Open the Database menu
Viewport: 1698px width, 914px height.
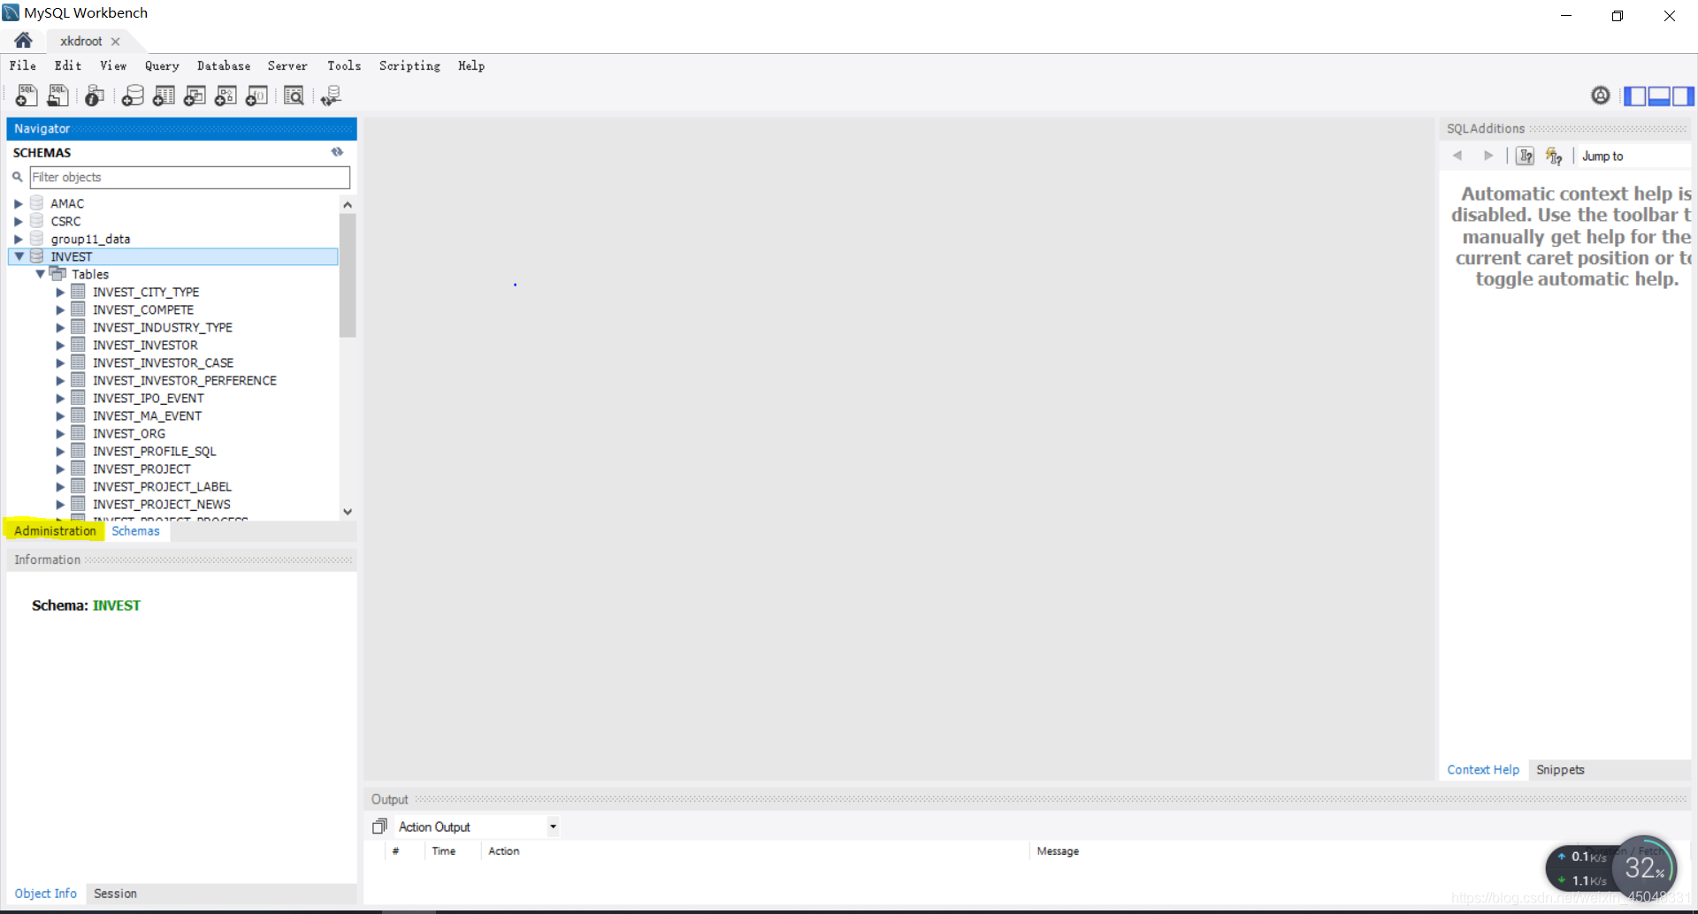224,65
